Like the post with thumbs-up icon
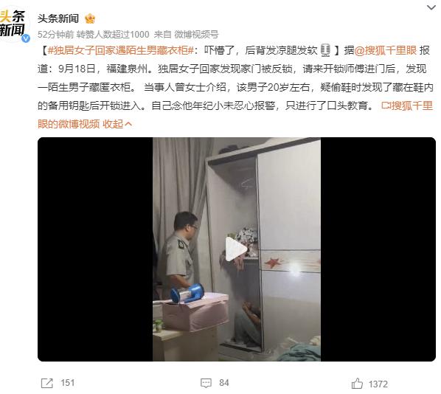The height and width of the screenshot is (394, 441). [357, 384]
